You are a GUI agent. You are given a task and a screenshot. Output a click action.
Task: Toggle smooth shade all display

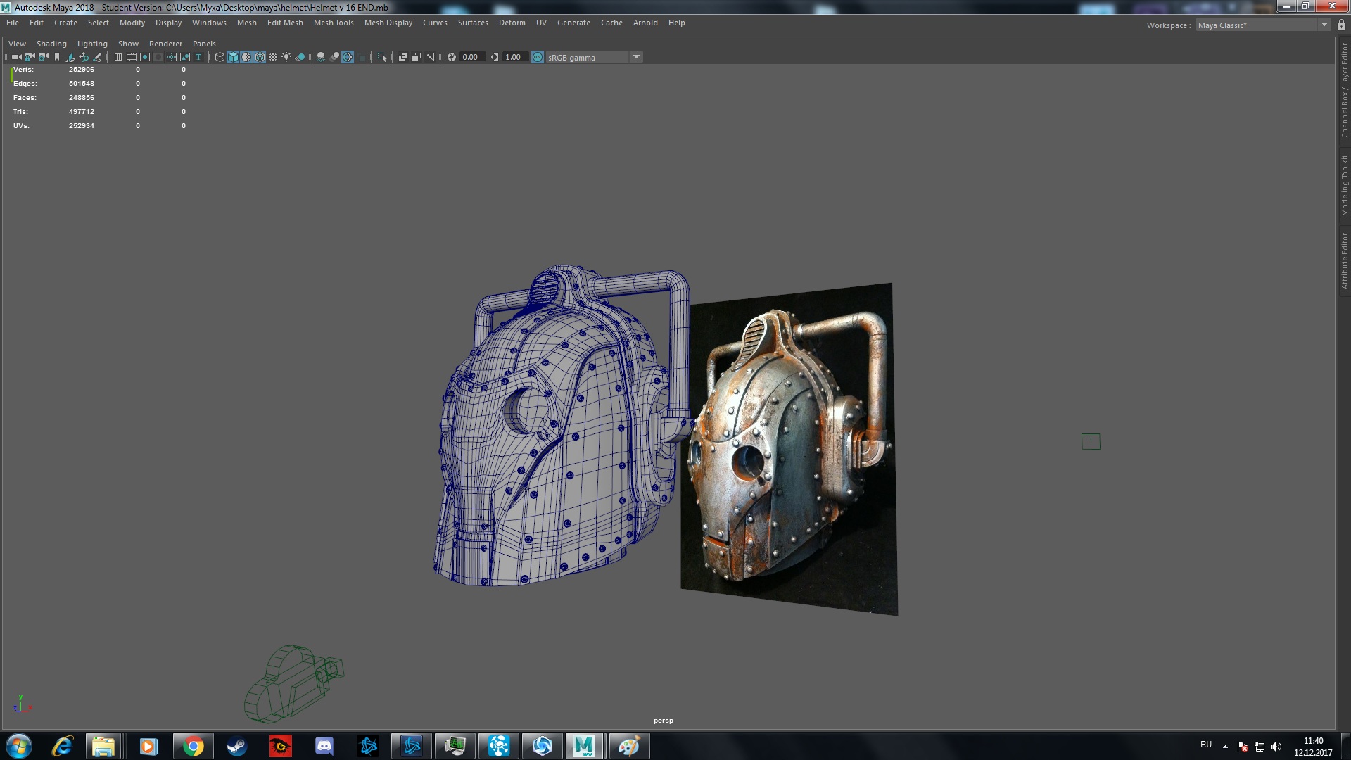[233, 57]
